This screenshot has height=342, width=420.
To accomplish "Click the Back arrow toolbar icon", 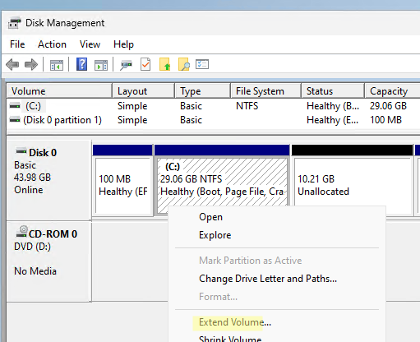I will click(x=12, y=65).
